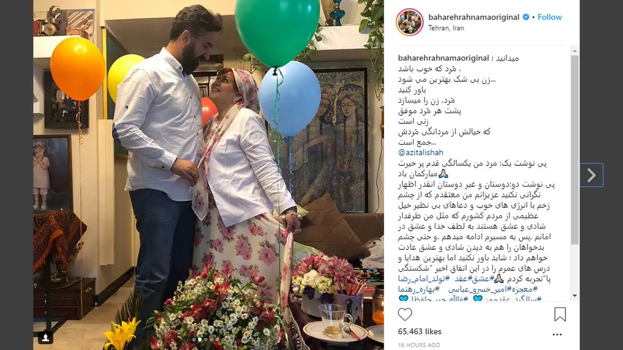The height and width of the screenshot is (350, 623).
Task: Follow baharehrahnamaoriginal account
Action: pyautogui.click(x=550, y=17)
